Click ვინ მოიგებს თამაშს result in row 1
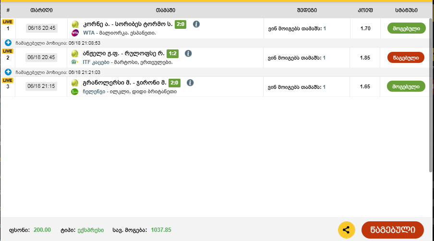The height and width of the screenshot is (241, 434). coord(297,28)
